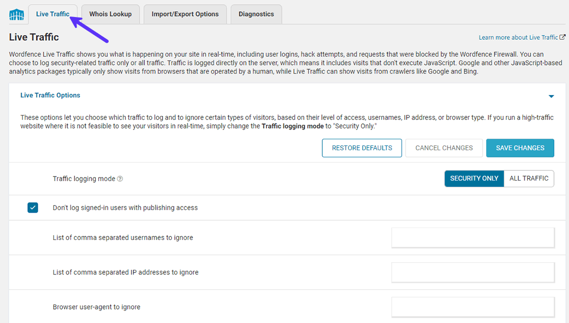Go to the Import/Export Options tab
The width and height of the screenshot is (569, 323).
[185, 14]
